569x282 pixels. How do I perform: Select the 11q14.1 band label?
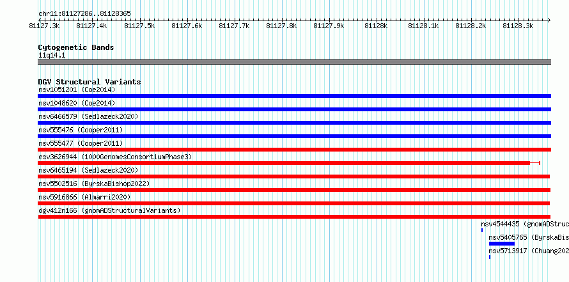[x=52, y=56]
